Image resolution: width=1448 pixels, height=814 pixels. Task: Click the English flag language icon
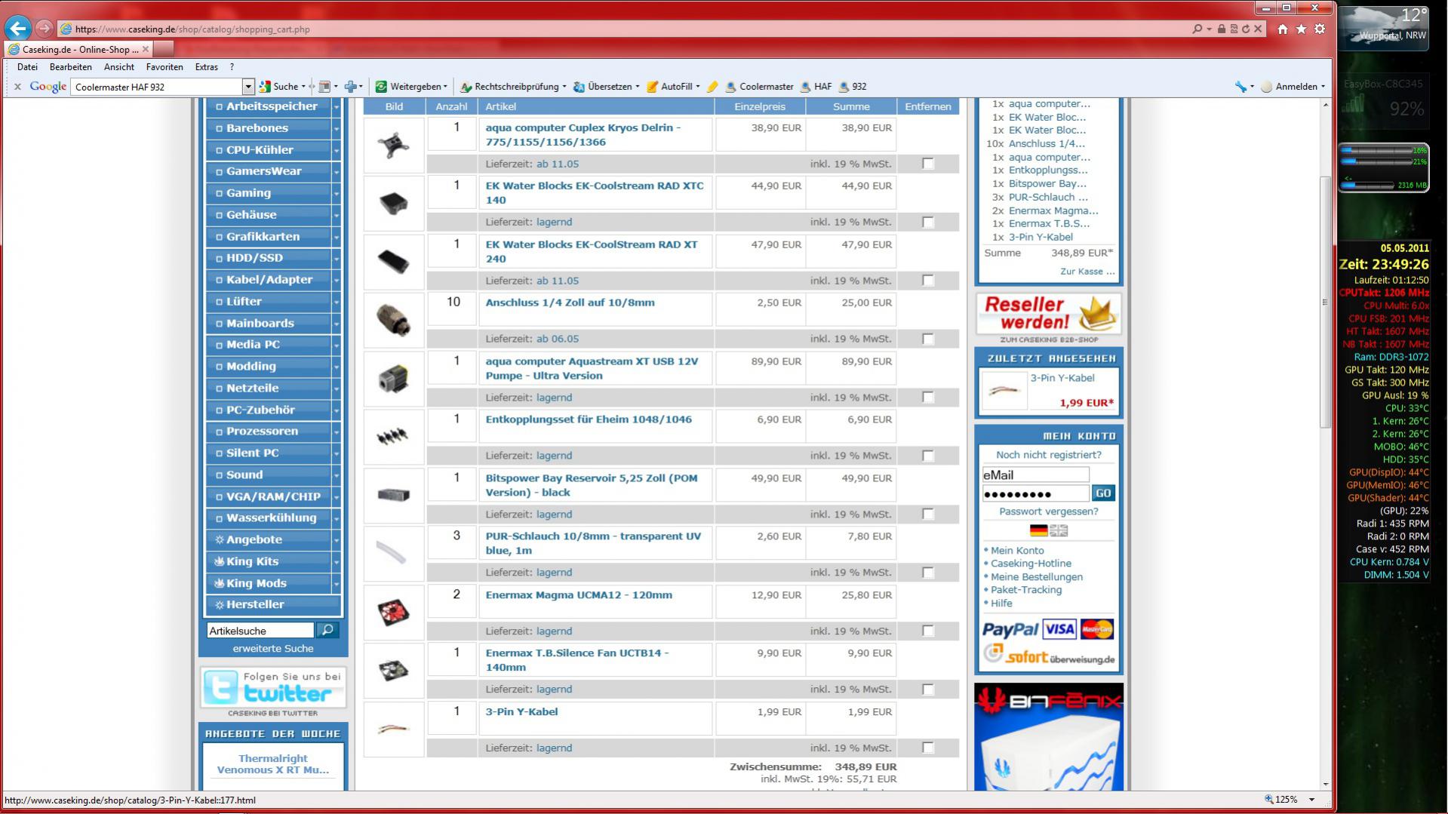point(1059,531)
